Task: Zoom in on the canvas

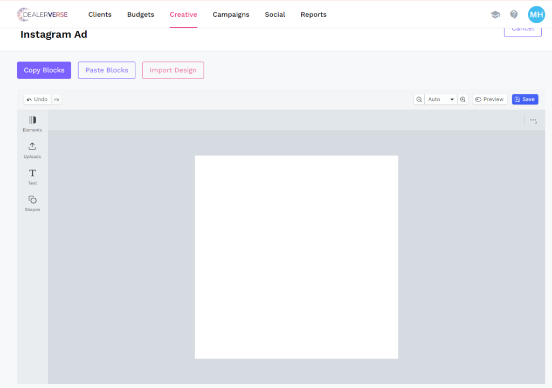Action: [463, 99]
